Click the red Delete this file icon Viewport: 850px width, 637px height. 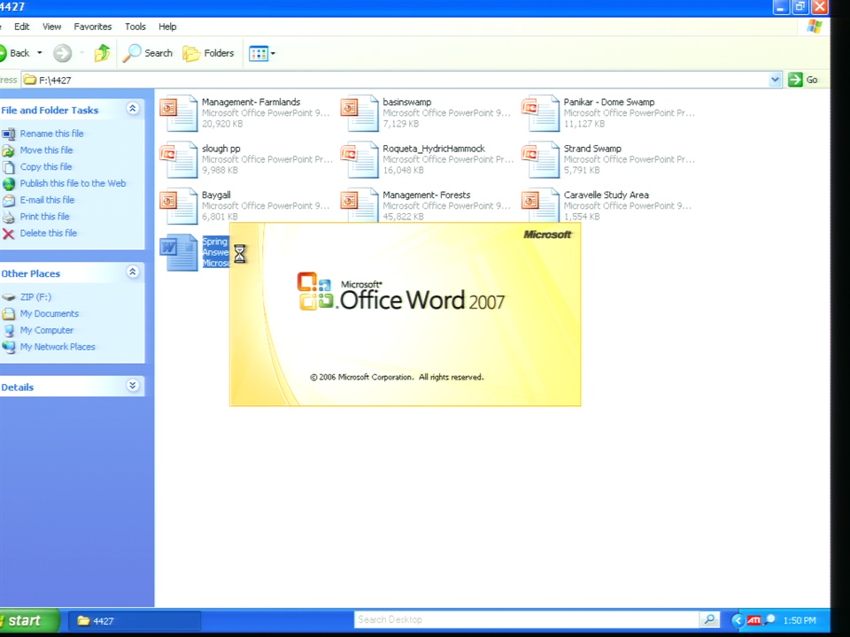click(9, 234)
